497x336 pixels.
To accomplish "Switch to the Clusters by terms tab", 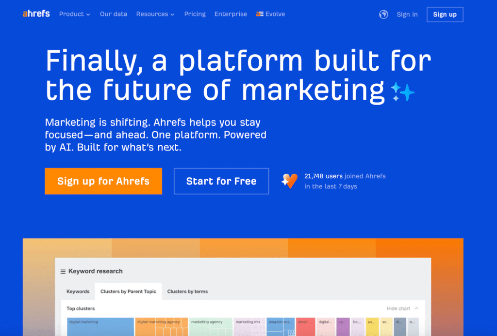I will 187,291.
